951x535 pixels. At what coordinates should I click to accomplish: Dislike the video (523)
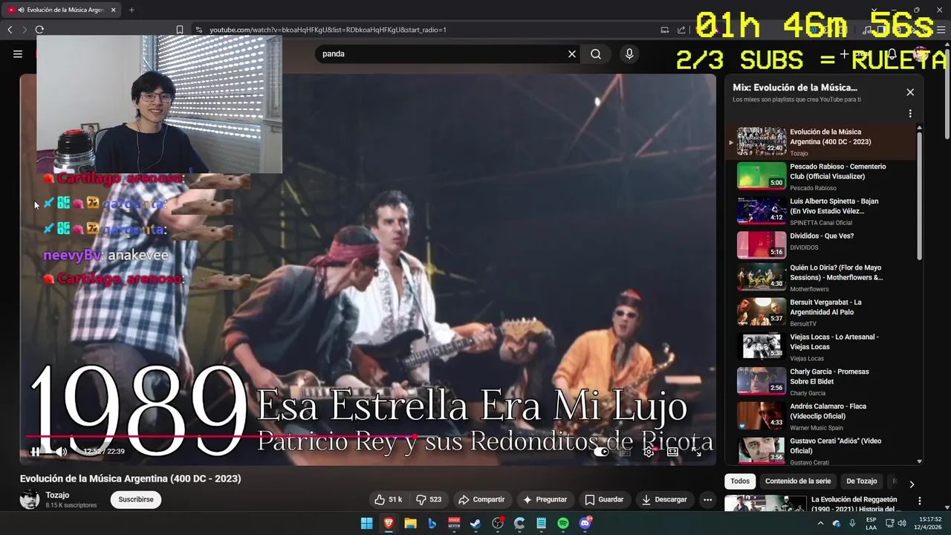[429, 499]
